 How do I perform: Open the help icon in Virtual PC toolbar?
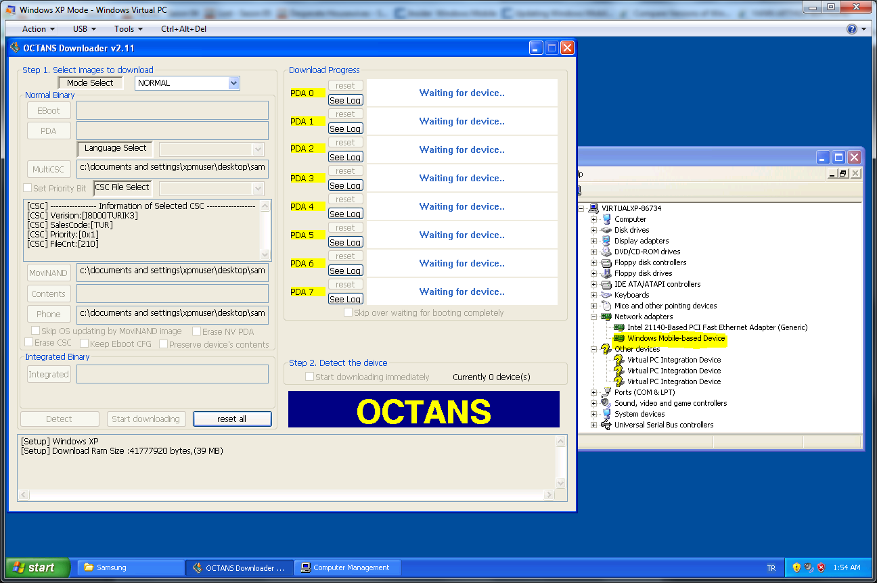[x=851, y=29]
